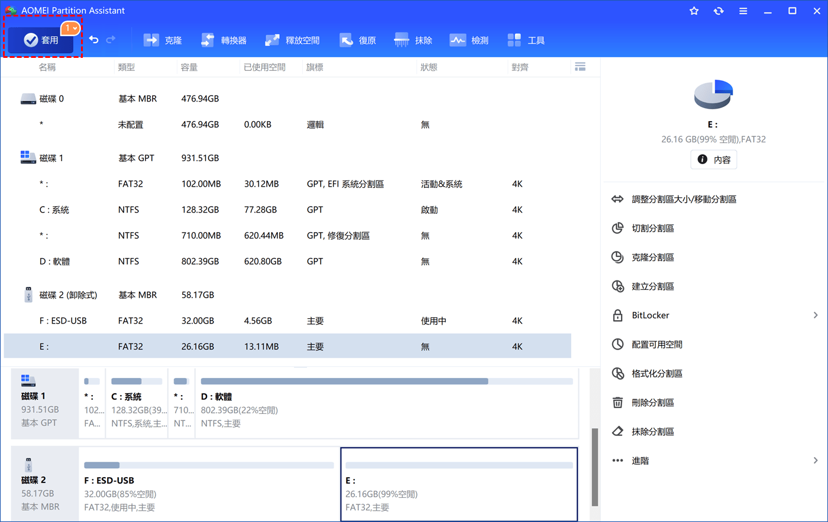The width and height of the screenshot is (828, 522).
Task: Open the pending operations count dropdown
Action: [71, 28]
